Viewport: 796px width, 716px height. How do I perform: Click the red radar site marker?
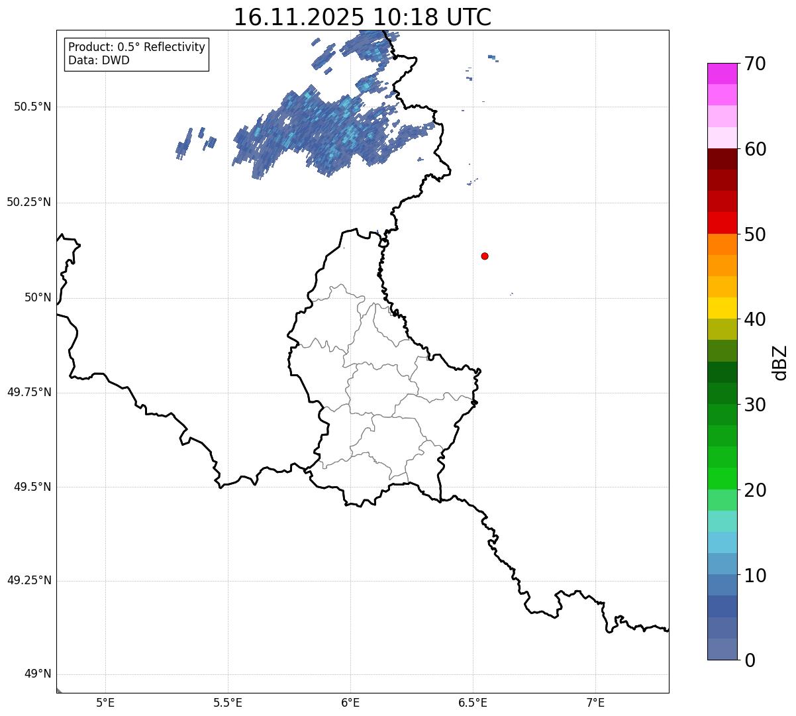point(485,256)
